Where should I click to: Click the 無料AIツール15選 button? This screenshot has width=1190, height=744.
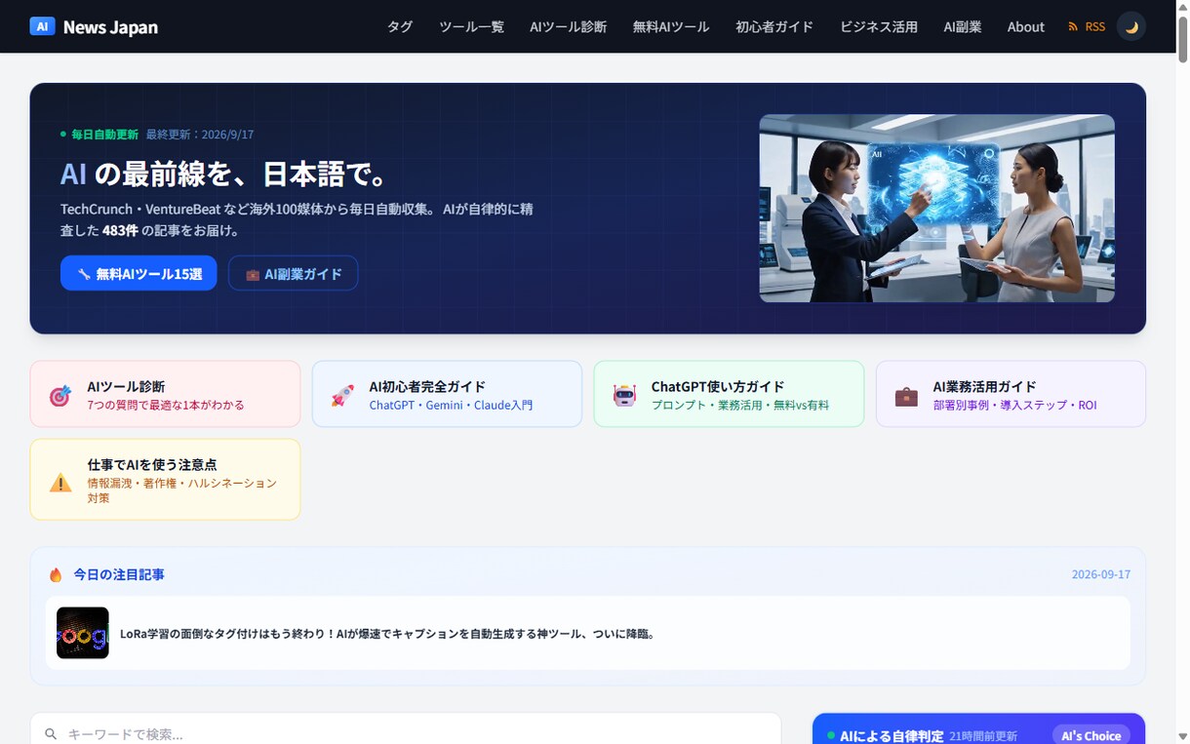tap(139, 273)
